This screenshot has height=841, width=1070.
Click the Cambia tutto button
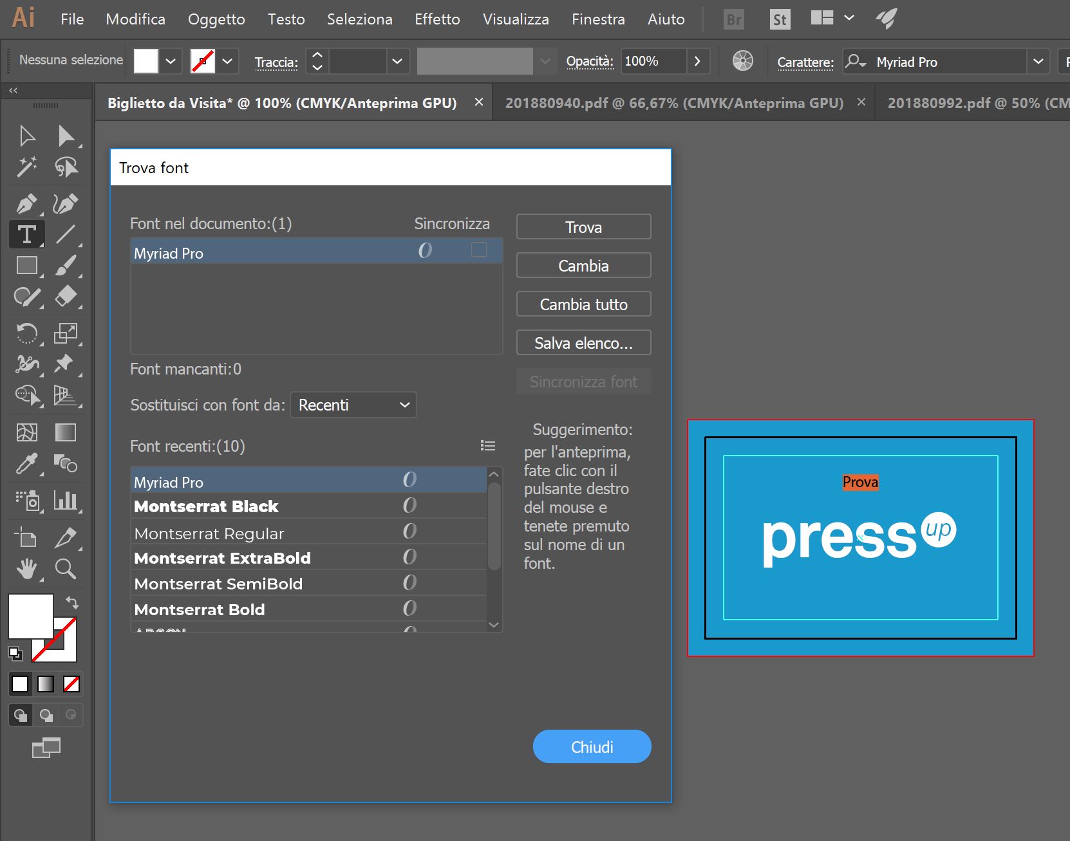tap(583, 304)
